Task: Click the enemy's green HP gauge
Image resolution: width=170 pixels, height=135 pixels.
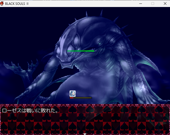Action: pos(81,51)
